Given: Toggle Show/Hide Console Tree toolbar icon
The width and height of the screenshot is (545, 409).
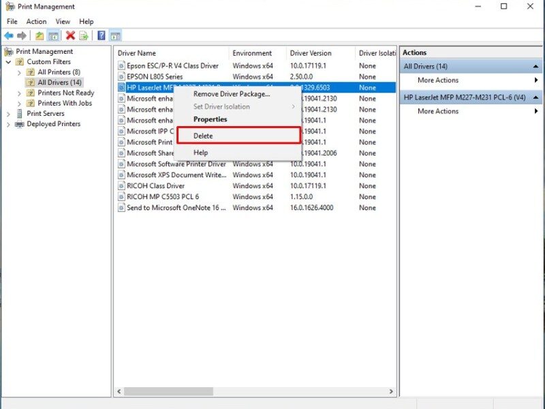Looking at the screenshot, I should (x=53, y=35).
